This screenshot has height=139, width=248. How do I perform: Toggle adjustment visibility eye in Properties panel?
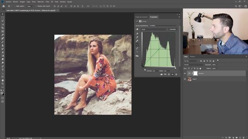coord(172,75)
